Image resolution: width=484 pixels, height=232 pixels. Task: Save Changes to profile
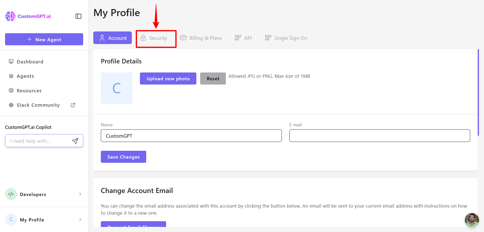124,157
